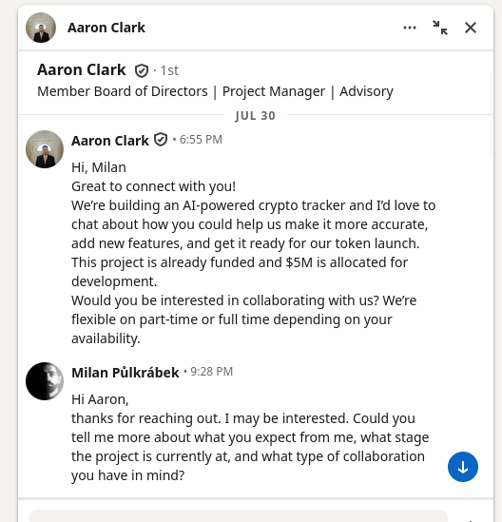The image size is (502, 522).
Task: Open Aaron Clark name in chat title bar
Action: pyautogui.click(x=106, y=28)
